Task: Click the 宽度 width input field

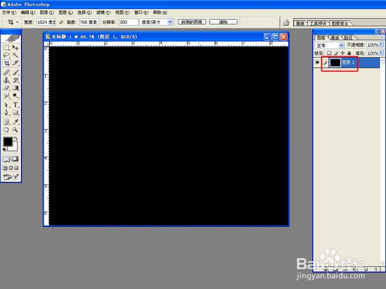Action: pyautogui.click(x=46, y=22)
